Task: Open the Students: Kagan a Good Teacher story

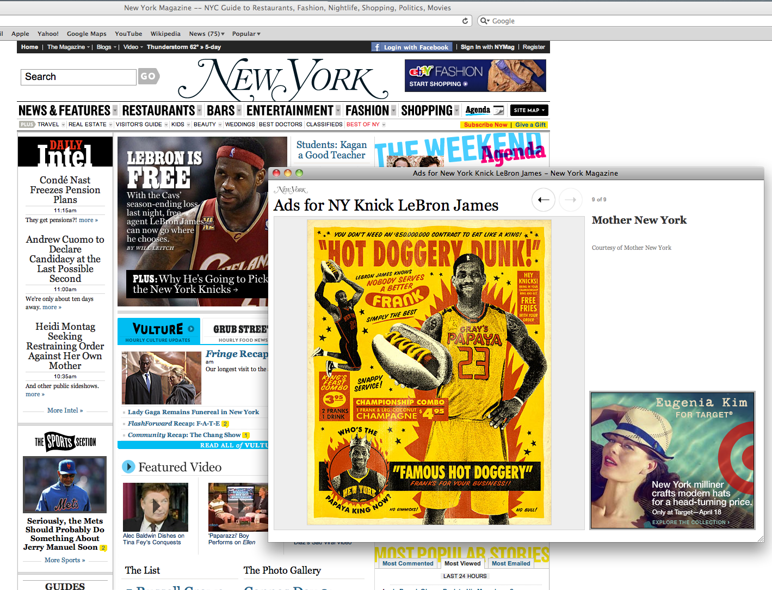Action: [x=332, y=150]
